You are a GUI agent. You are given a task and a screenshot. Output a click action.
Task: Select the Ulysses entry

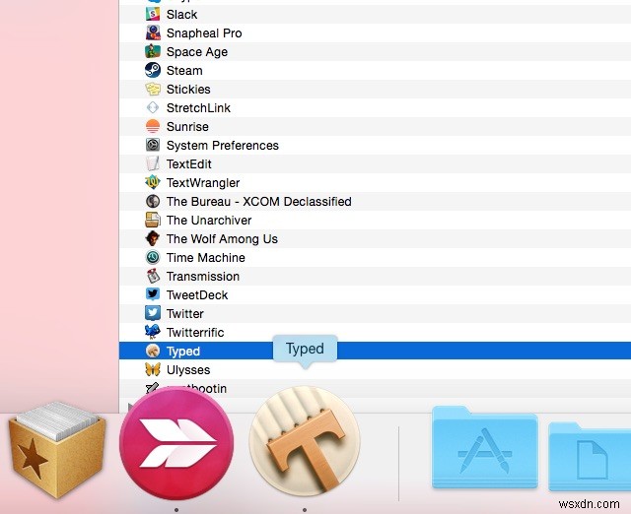pos(188,369)
